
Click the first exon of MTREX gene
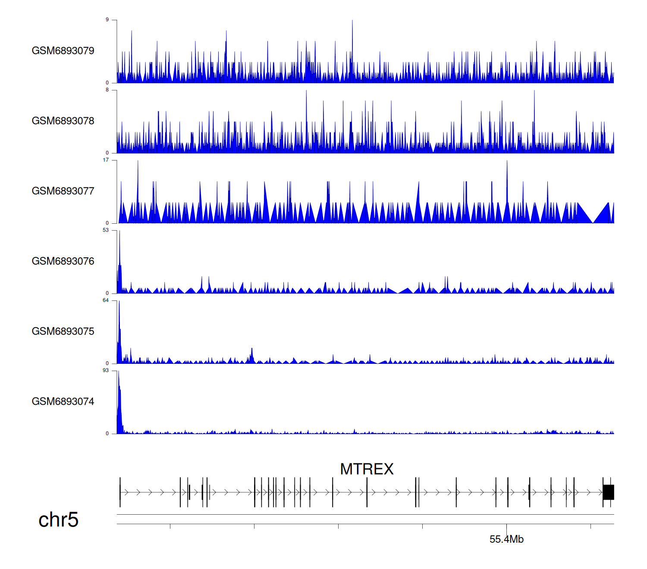pyautogui.click(x=120, y=492)
